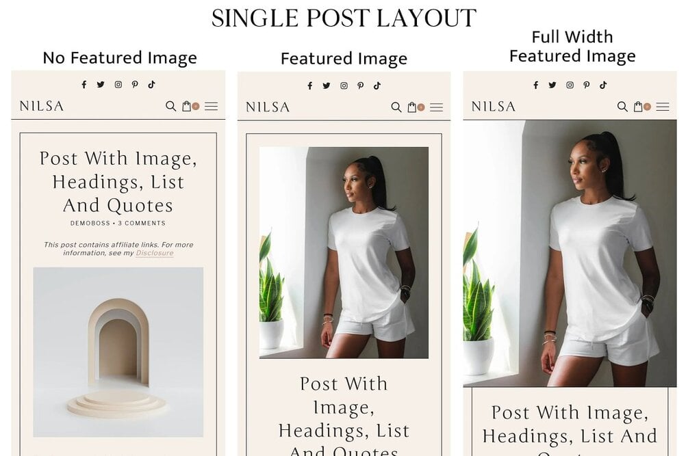
Task: Open Instagram icon in Full Width layout
Action: 570,85
